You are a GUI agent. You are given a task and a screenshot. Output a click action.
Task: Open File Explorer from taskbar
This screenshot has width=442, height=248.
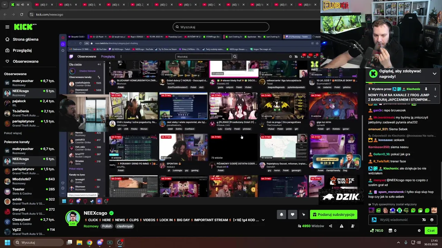coord(79,242)
